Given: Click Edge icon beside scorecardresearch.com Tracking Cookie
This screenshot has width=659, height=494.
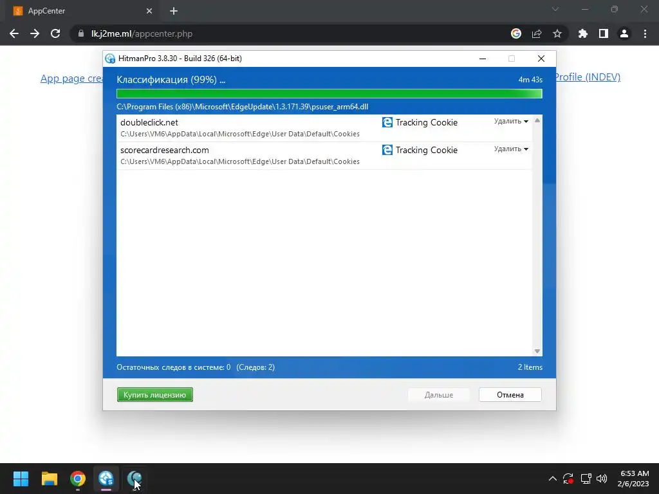Looking at the screenshot, I should [x=387, y=150].
